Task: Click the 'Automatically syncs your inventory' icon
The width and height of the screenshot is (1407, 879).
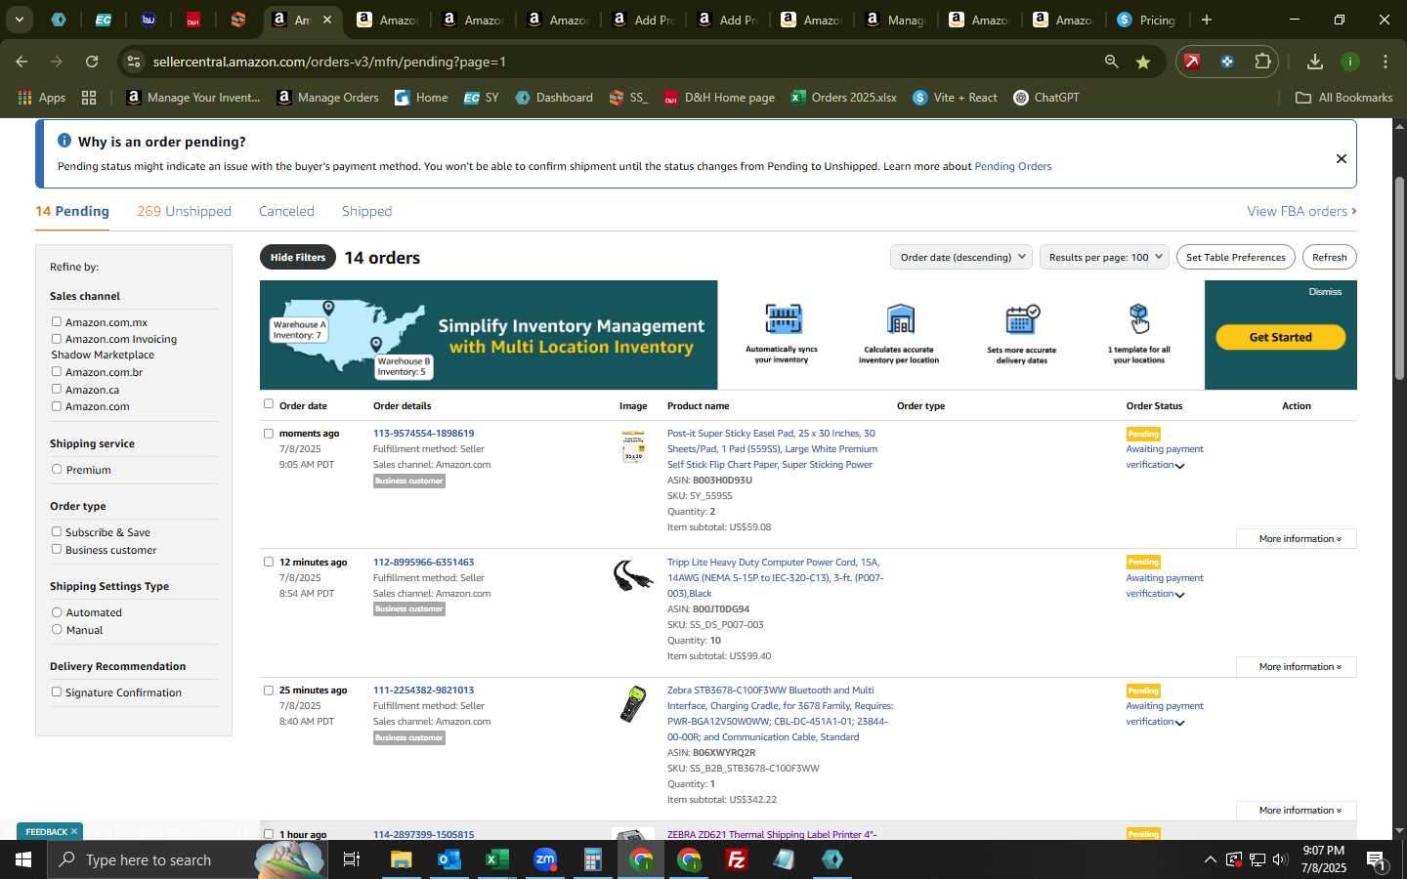Action: [x=783, y=318]
